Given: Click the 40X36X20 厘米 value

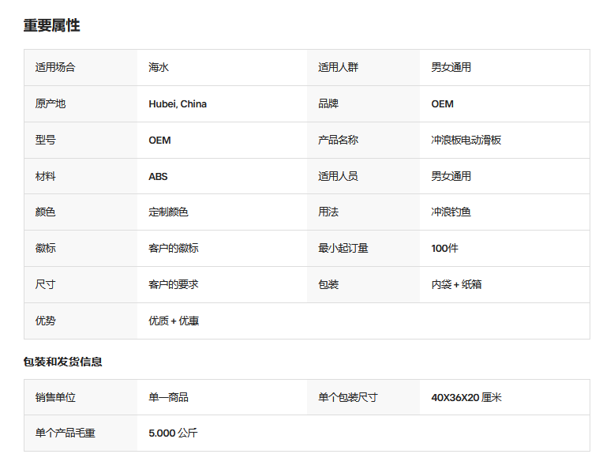Looking at the screenshot, I should tap(466, 397).
